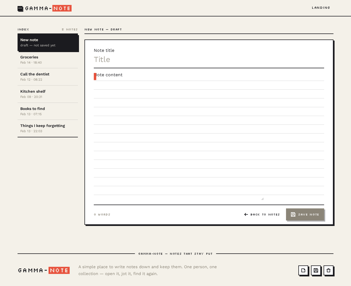Go back via Back to Notes
This screenshot has width=351, height=286.
262,214
